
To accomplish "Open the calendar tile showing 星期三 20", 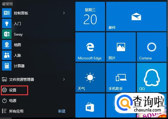I will pyautogui.click(x=90, y=16).
